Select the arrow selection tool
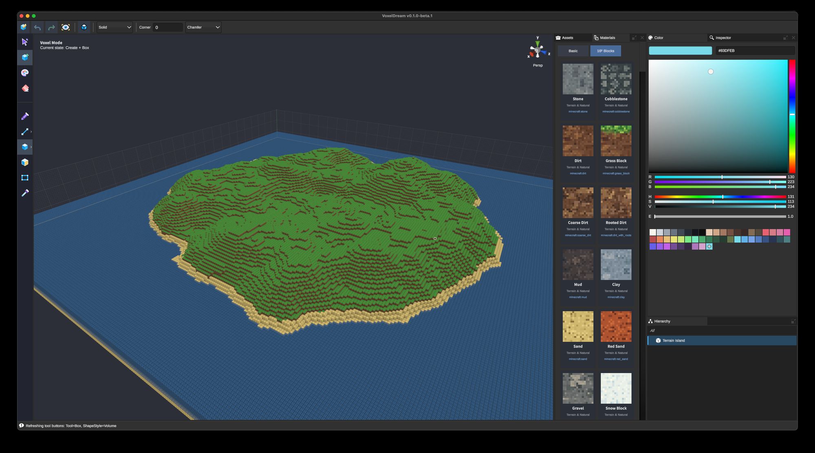Image resolution: width=815 pixels, height=453 pixels. coord(25,42)
